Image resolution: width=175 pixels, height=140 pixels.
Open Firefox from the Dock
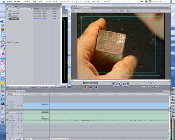coord(3,29)
